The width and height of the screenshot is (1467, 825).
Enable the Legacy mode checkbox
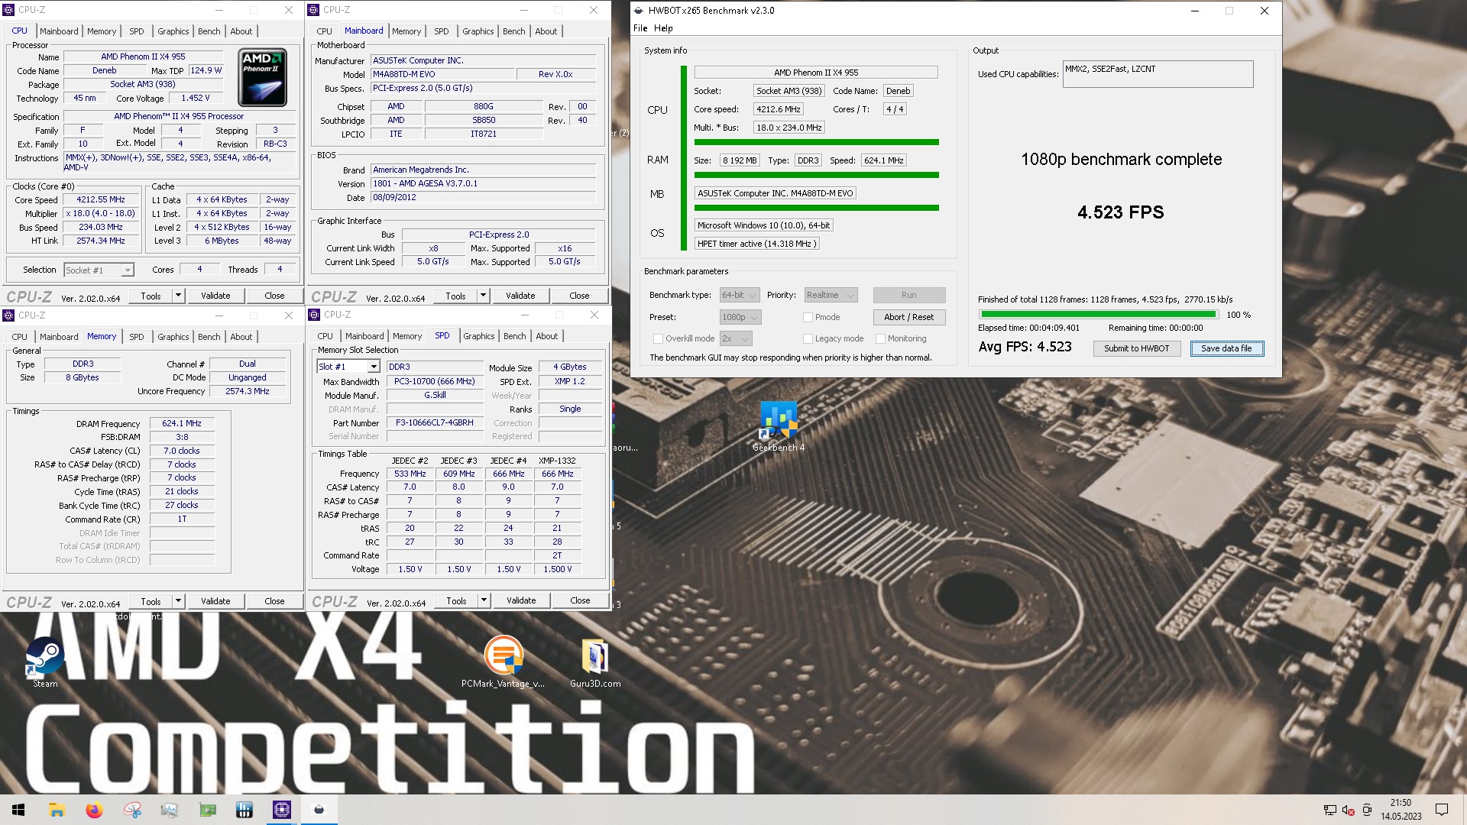click(808, 338)
